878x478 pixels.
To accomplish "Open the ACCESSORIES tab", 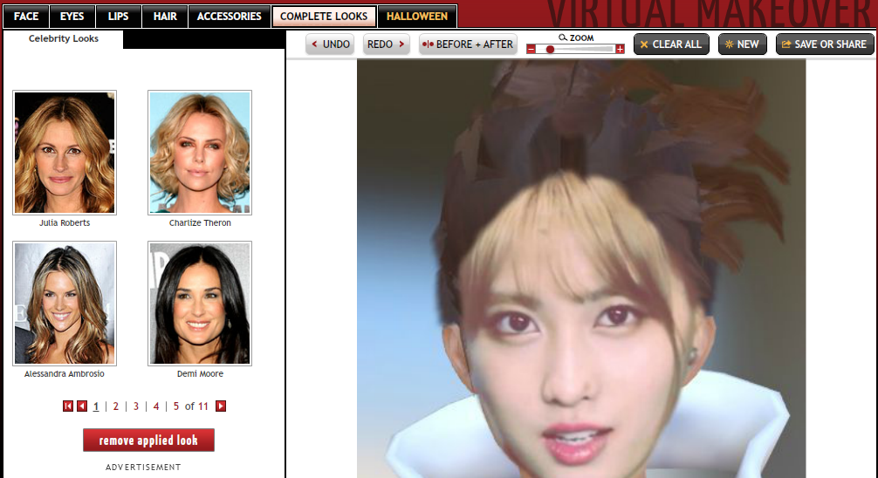I will [x=229, y=17].
